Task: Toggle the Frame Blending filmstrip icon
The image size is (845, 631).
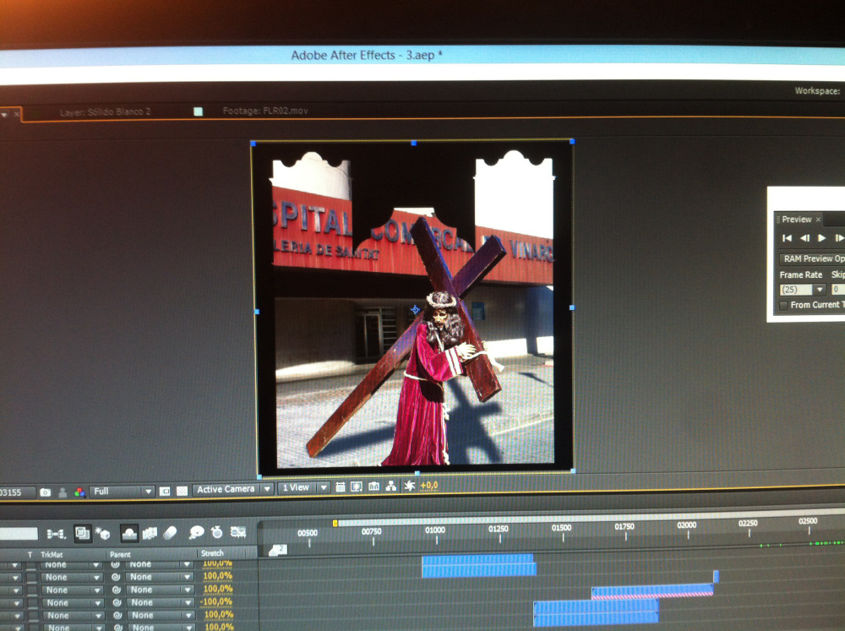Action: click(x=150, y=533)
